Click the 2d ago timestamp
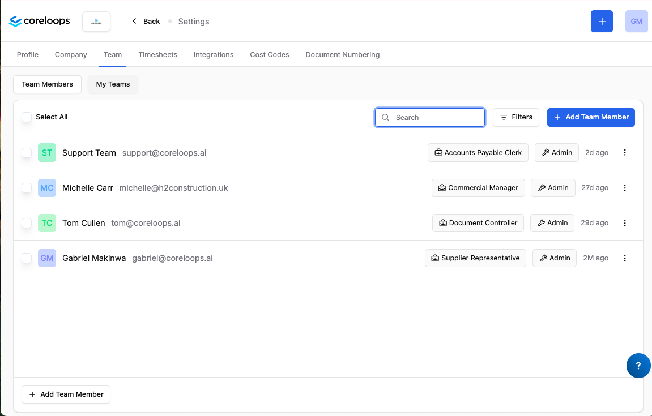Image resolution: width=652 pixels, height=416 pixels. coord(596,152)
